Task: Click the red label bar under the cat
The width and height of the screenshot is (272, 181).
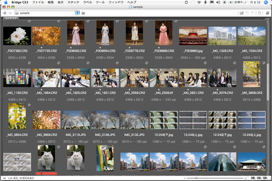Action: 46,173
